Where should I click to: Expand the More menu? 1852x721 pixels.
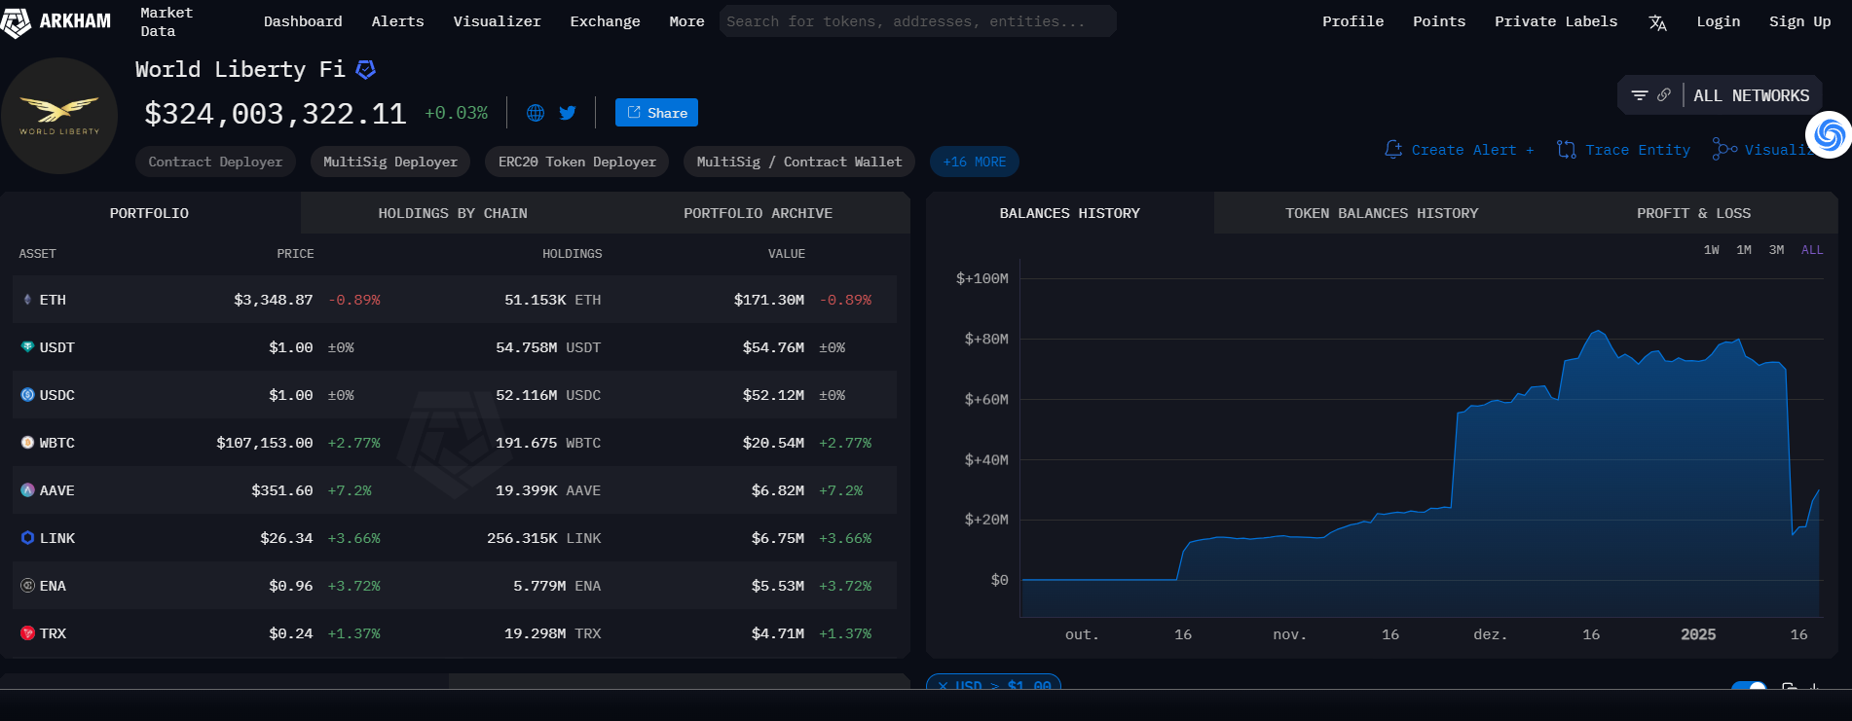[686, 21]
